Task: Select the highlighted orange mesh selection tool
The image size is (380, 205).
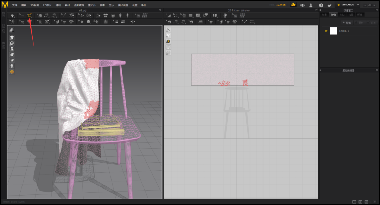Action: click(x=30, y=15)
